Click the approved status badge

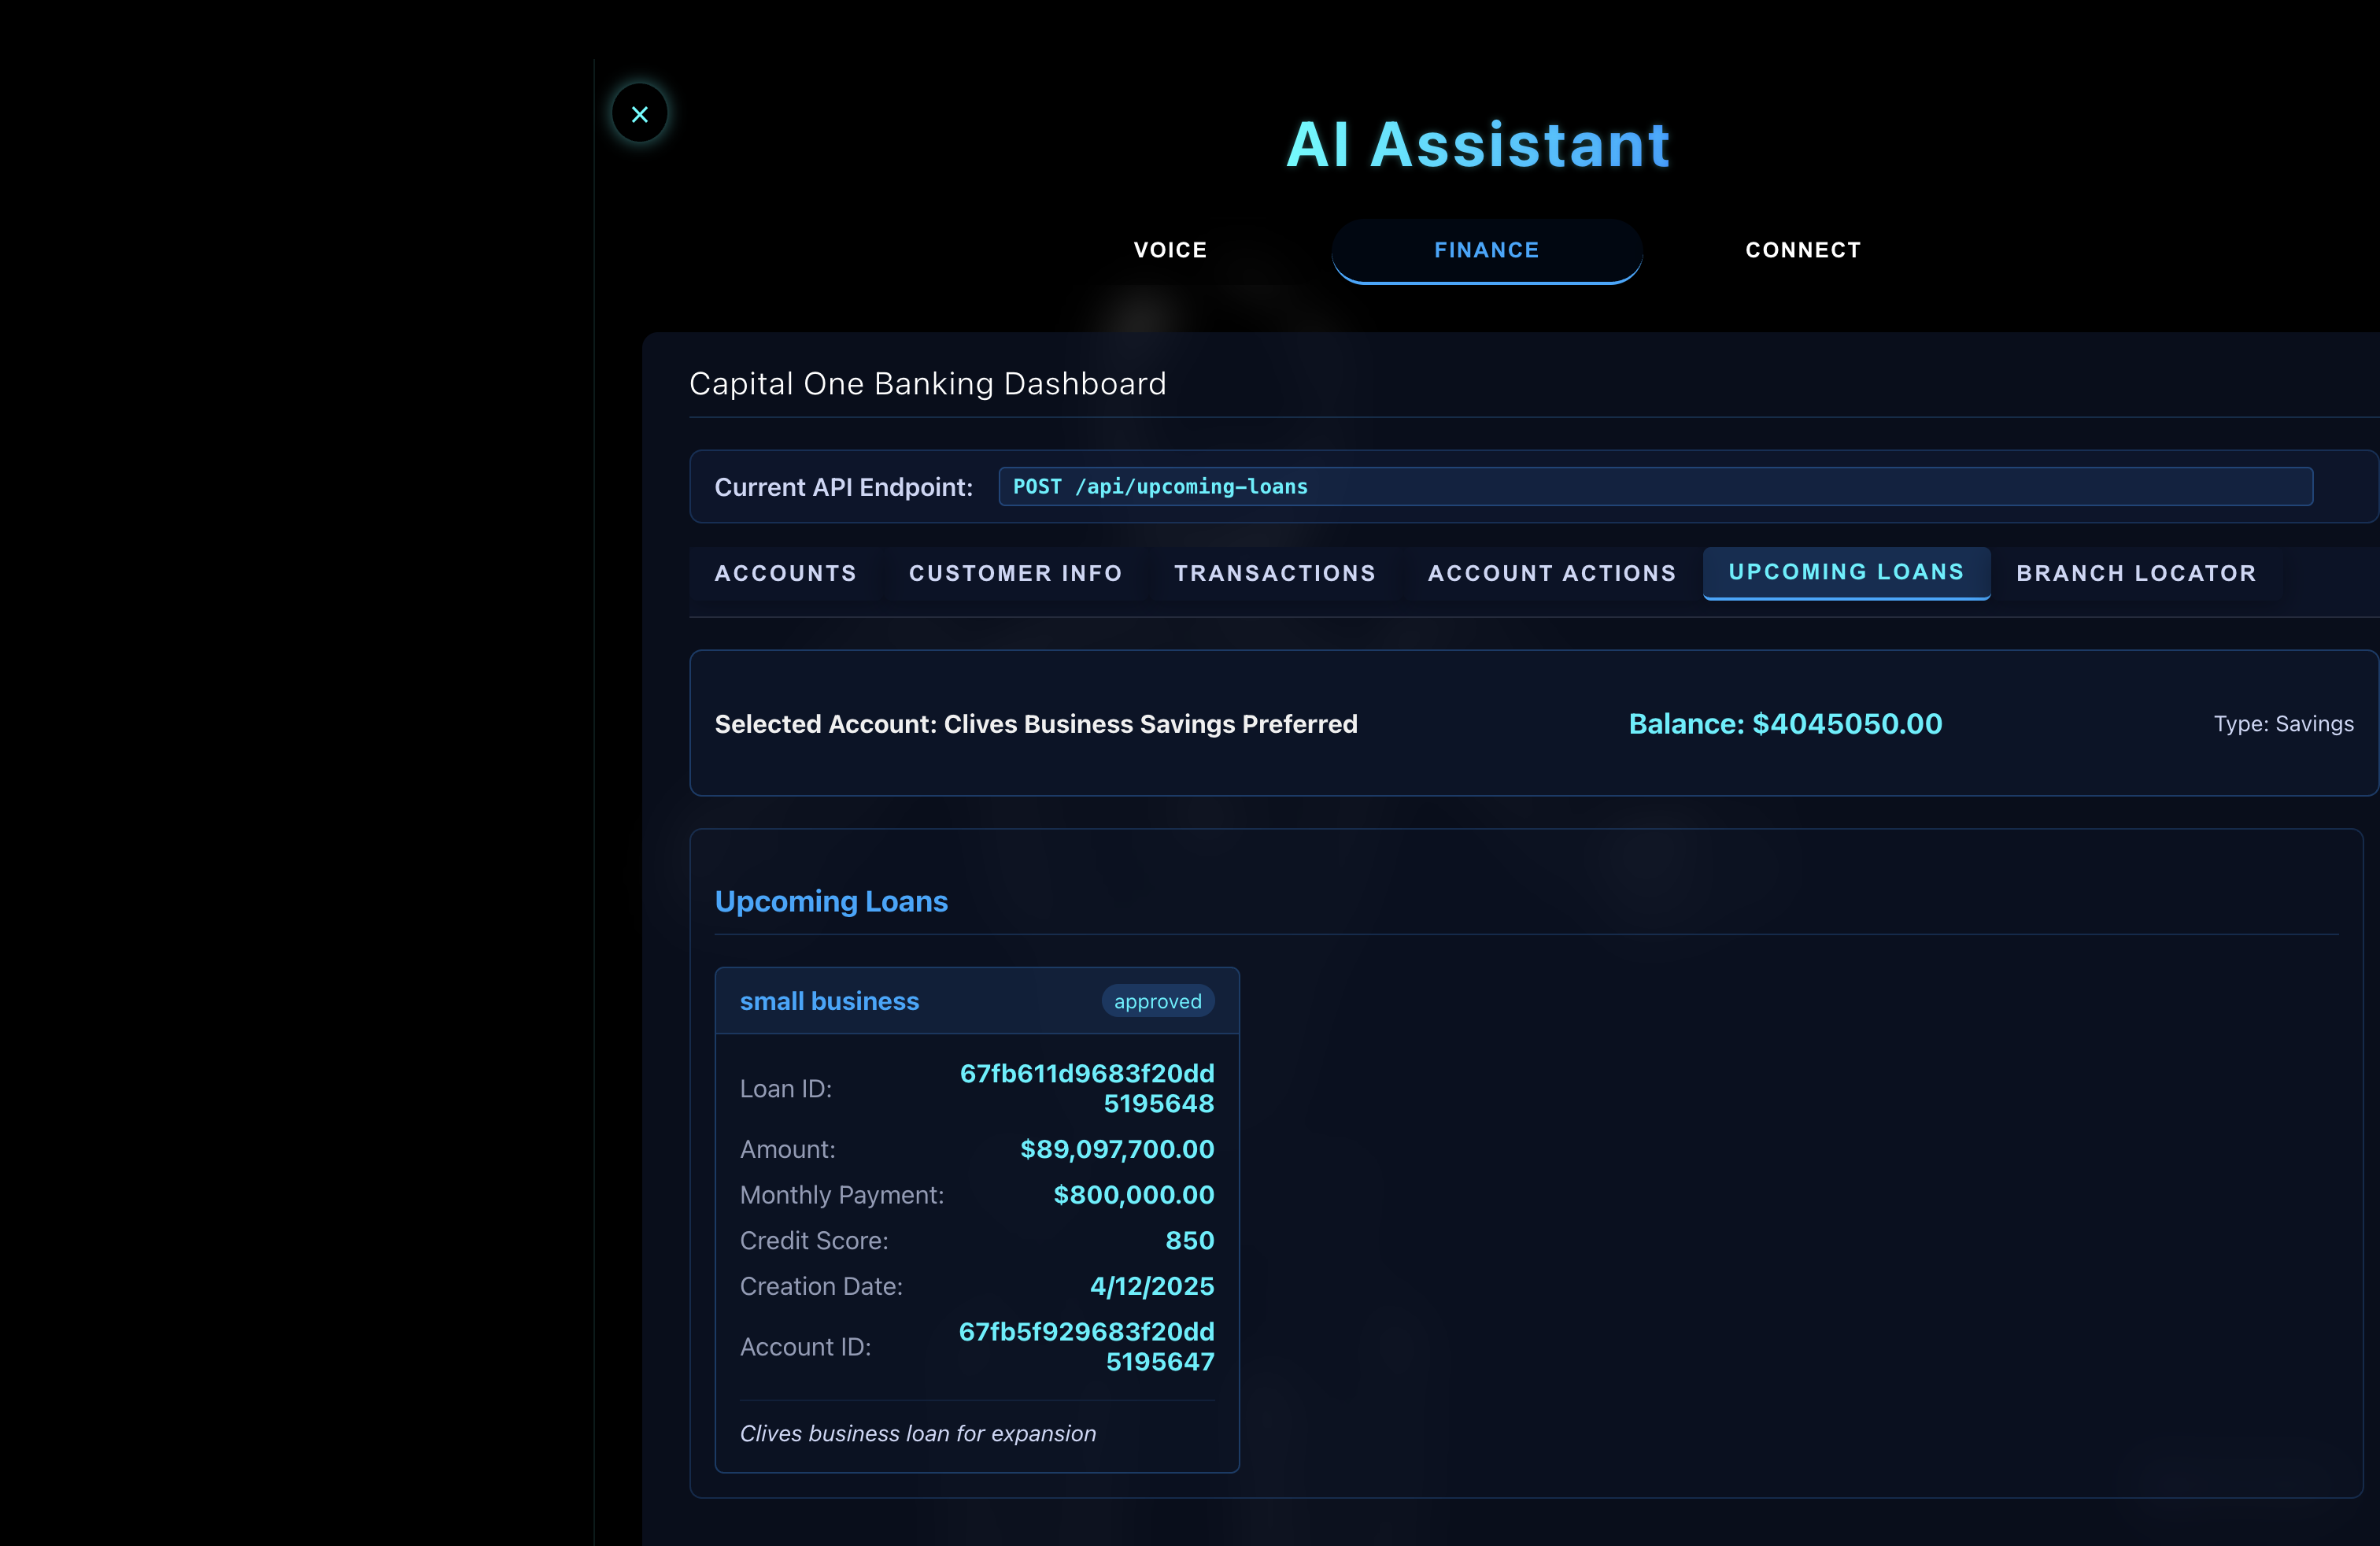click(x=1157, y=1001)
